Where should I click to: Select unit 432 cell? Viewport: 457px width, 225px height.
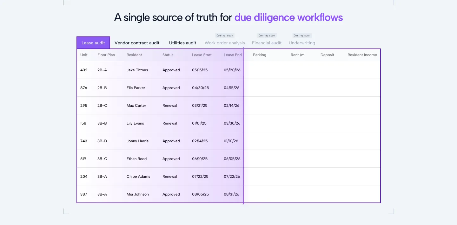click(x=84, y=70)
